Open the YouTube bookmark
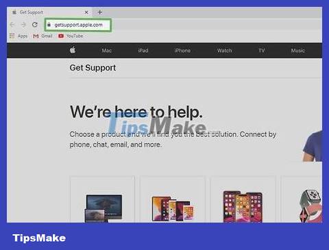The height and width of the screenshot is (250, 329). pyautogui.click(x=71, y=36)
